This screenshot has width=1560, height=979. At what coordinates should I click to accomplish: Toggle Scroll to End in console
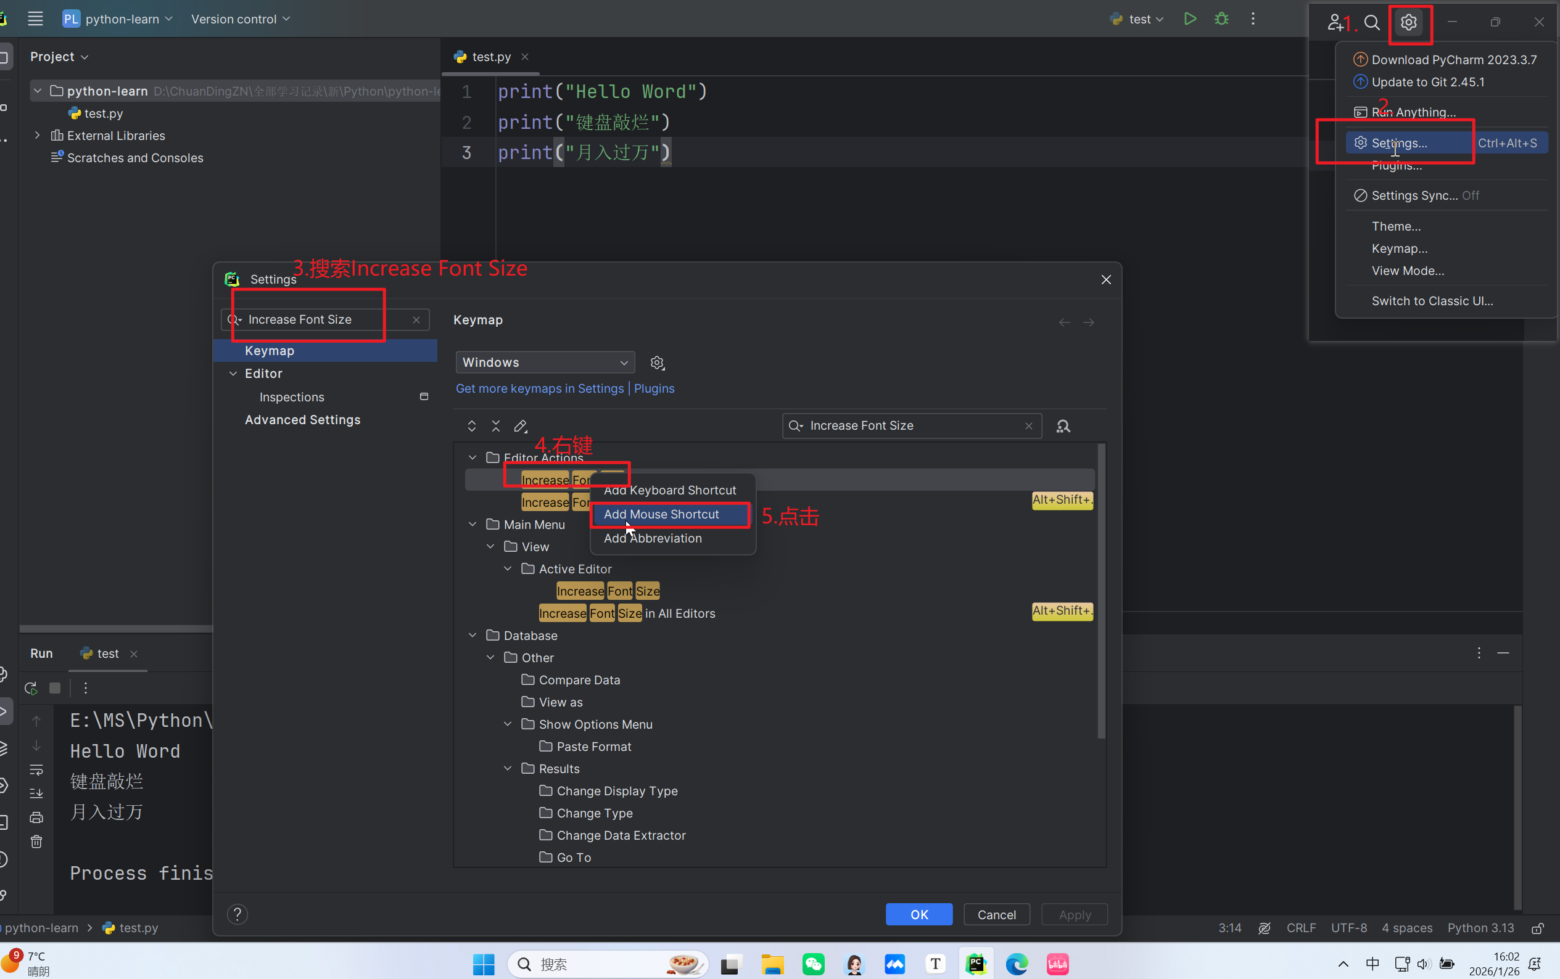(36, 793)
